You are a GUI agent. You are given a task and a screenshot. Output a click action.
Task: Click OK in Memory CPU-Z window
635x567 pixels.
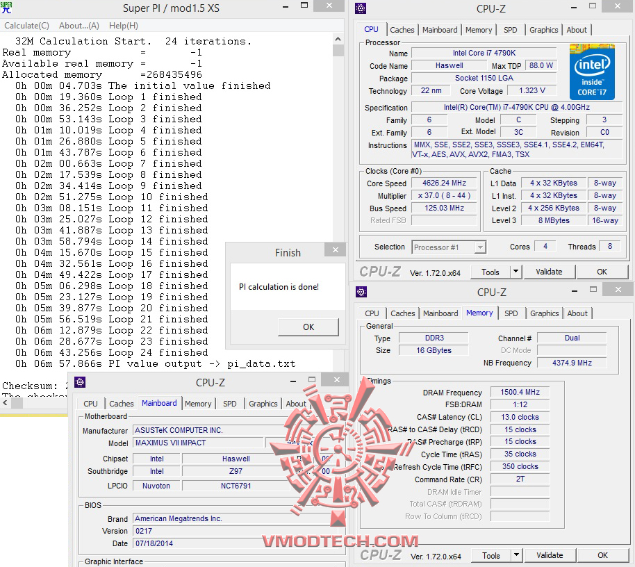[602, 556]
